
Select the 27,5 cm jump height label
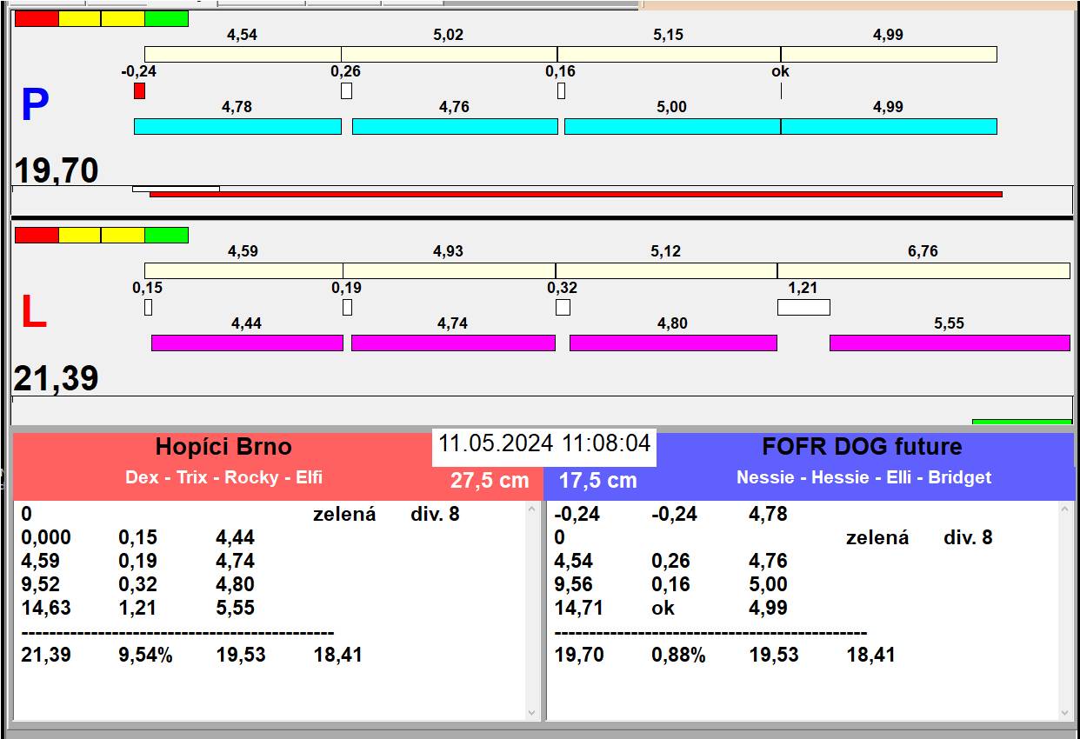pyautogui.click(x=490, y=481)
